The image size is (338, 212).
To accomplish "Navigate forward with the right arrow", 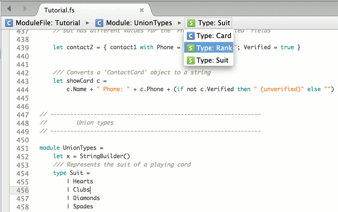I will tap(25, 9).
